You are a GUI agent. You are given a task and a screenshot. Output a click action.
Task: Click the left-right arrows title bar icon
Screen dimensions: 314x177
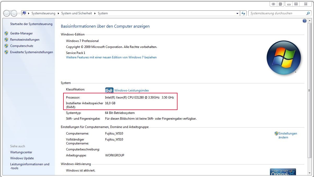click(x=273, y=4)
